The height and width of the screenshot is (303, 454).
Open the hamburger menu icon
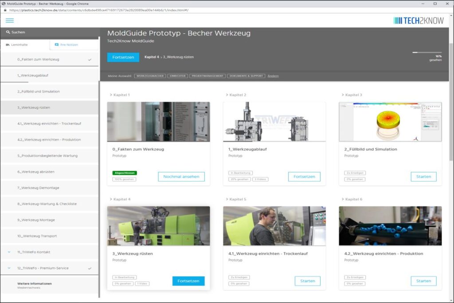[10, 20]
